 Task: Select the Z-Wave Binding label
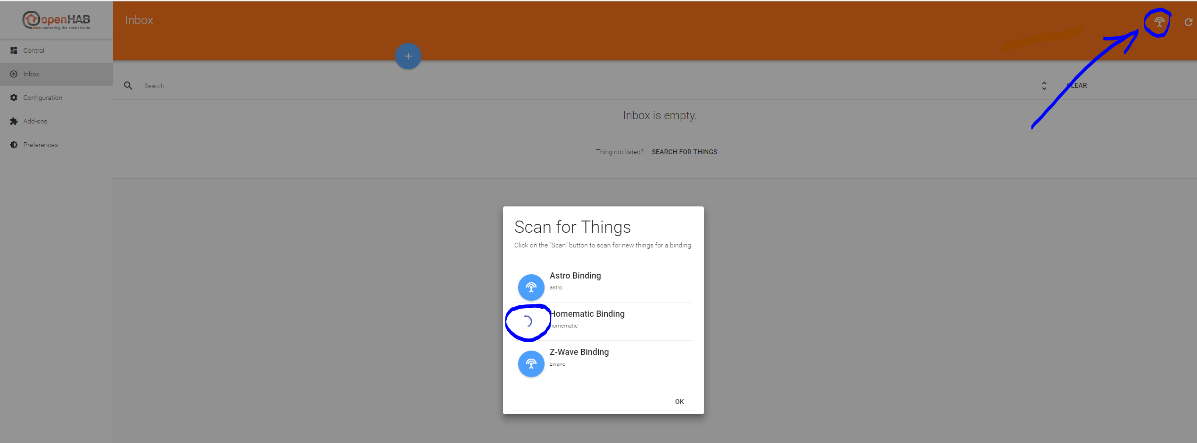tap(579, 352)
